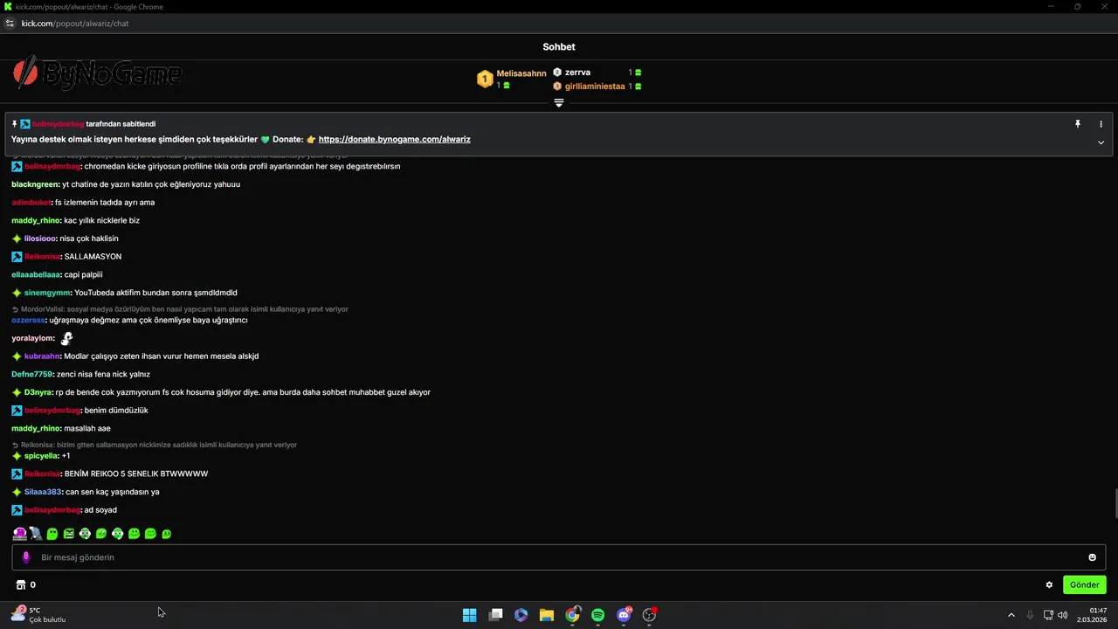Open chat settings gear icon

point(1049,585)
